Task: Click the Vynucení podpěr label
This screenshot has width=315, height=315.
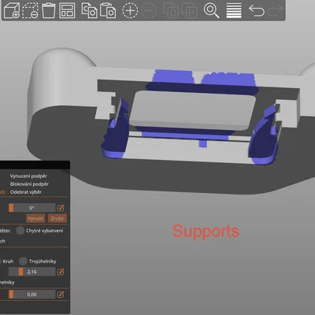Action: pos(28,176)
